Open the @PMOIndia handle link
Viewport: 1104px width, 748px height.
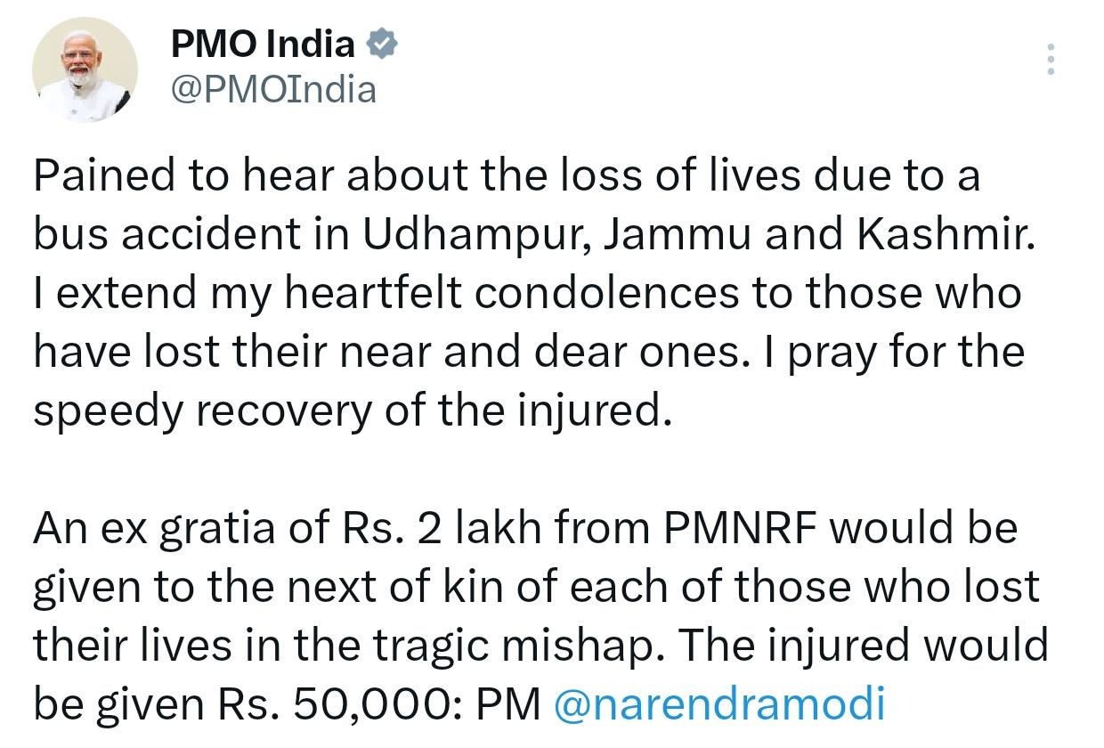coord(273,90)
